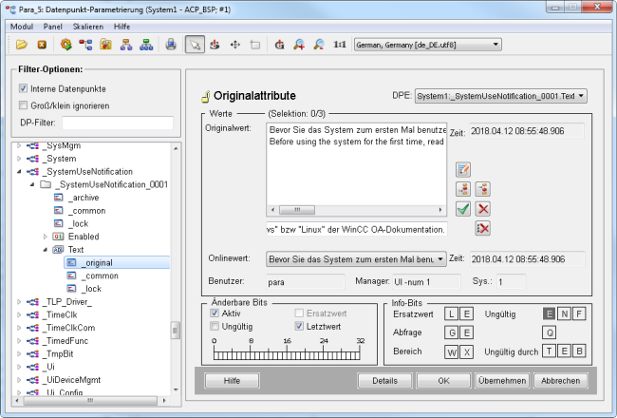Click the Q info-bit box

550,332
